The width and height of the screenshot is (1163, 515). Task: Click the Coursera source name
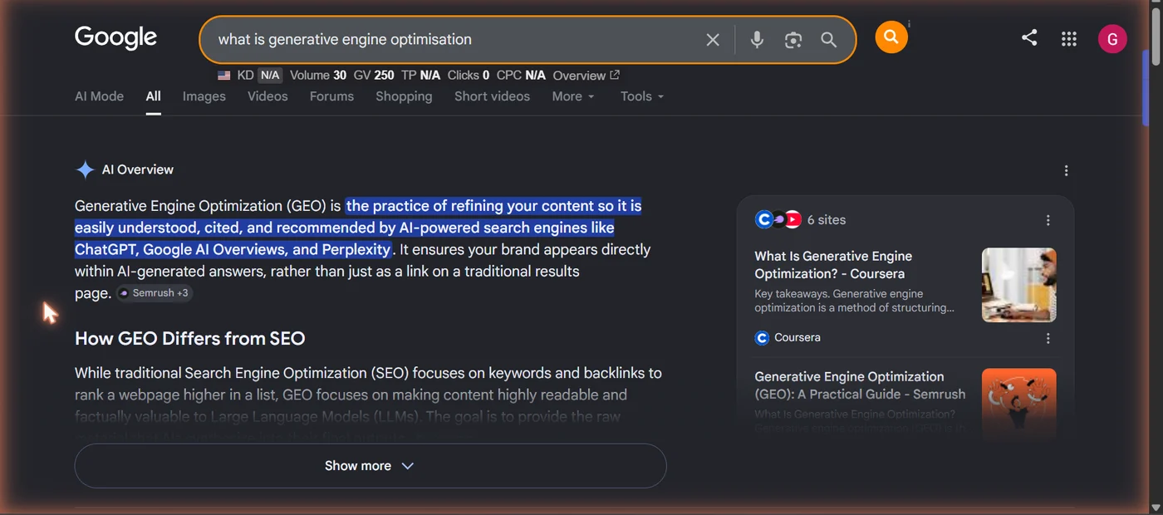(x=797, y=337)
